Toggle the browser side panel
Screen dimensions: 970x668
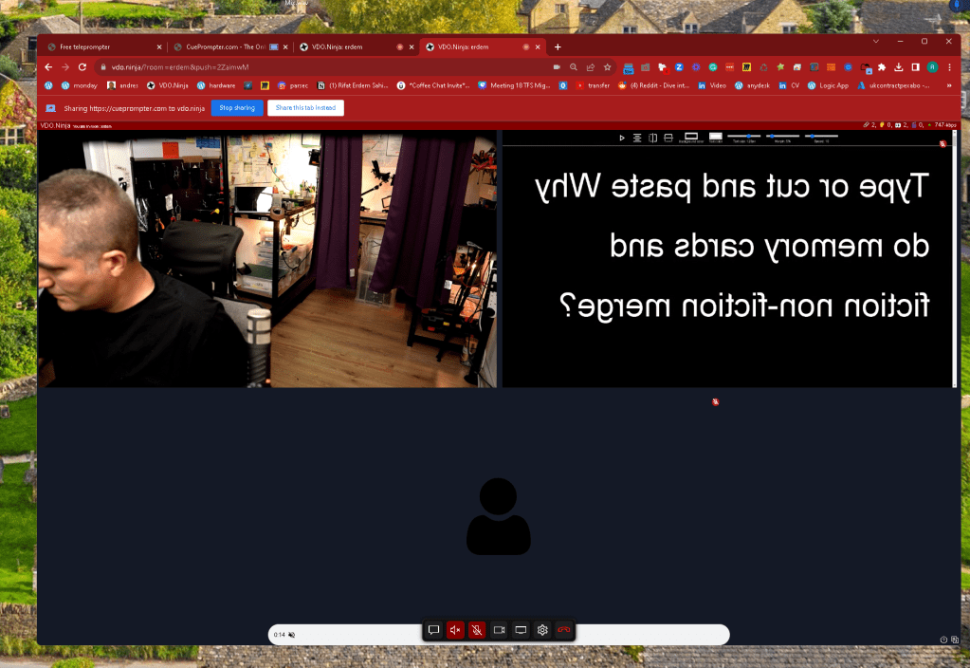click(x=916, y=66)
